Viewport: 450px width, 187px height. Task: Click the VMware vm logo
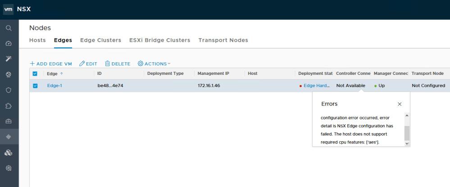coord(8,9)
